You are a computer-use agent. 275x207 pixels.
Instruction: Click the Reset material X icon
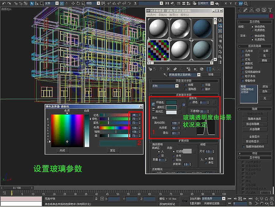168,69
